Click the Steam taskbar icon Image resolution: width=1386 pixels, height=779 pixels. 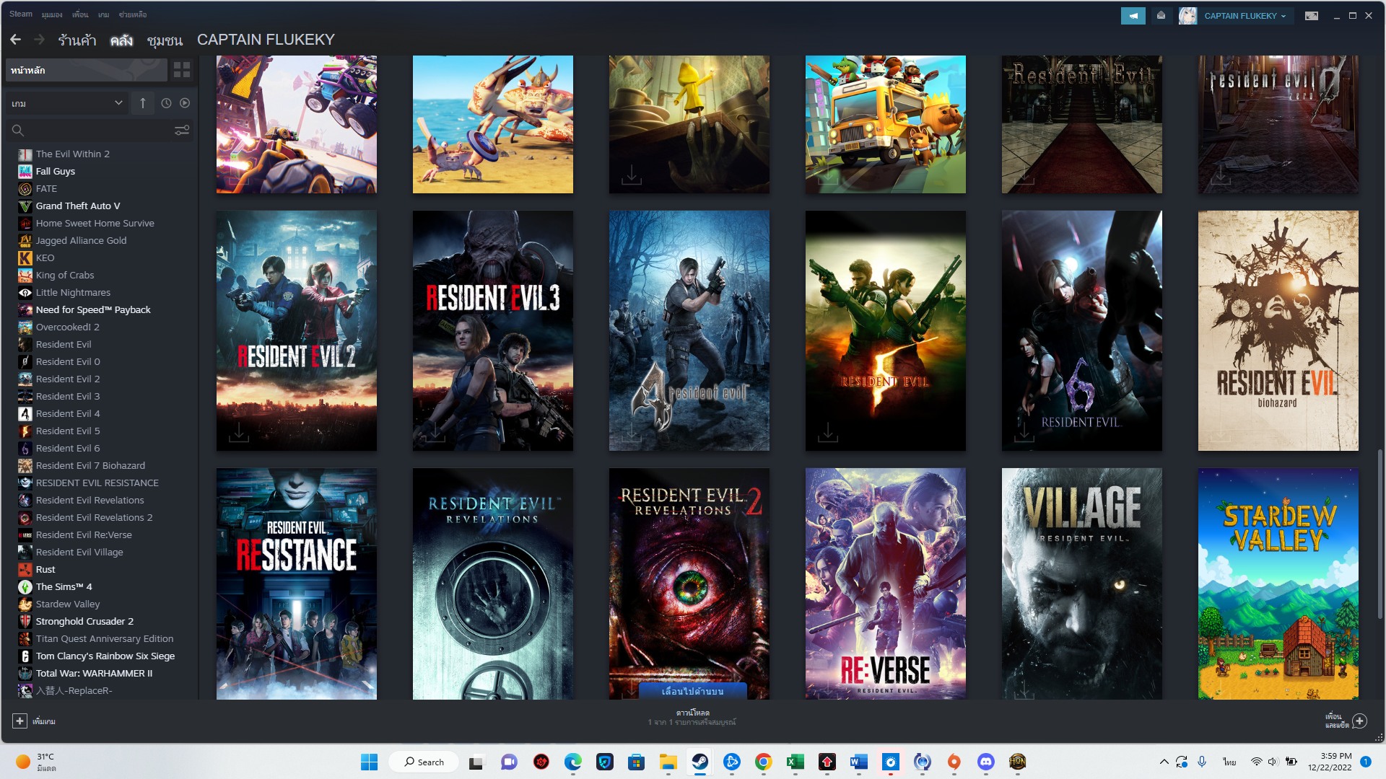(x=699, y=762)
